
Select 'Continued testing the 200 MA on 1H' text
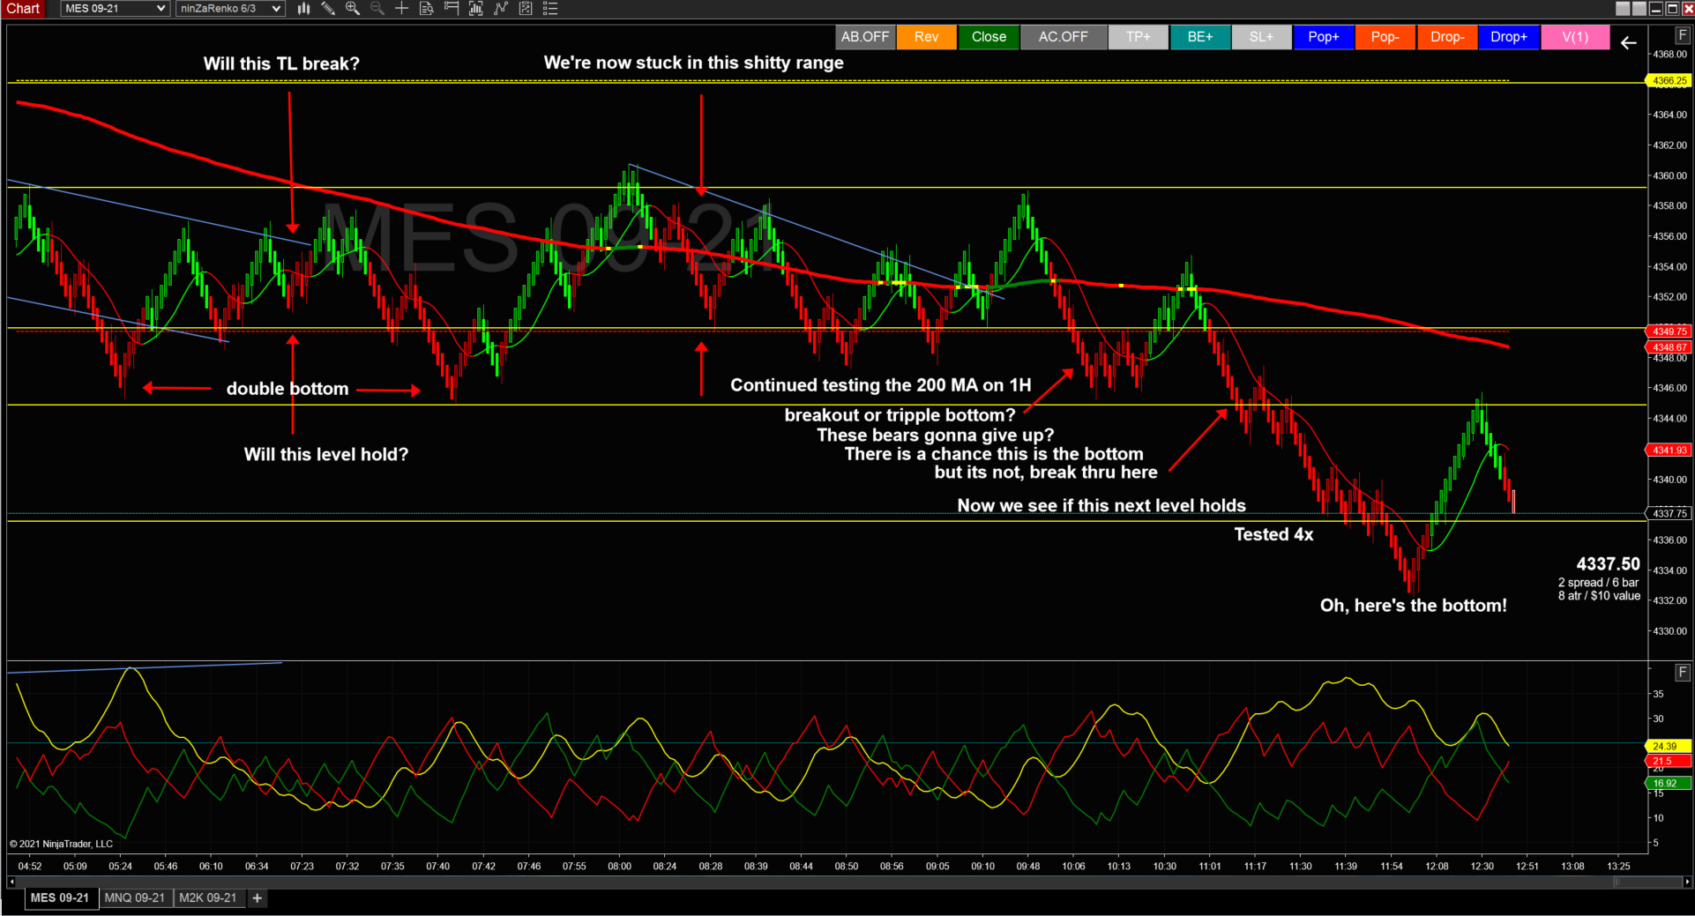tap(881, 385)
